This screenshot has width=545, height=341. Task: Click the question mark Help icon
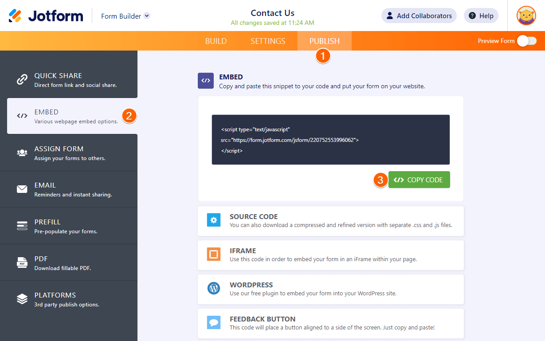(x=472, y=16)
